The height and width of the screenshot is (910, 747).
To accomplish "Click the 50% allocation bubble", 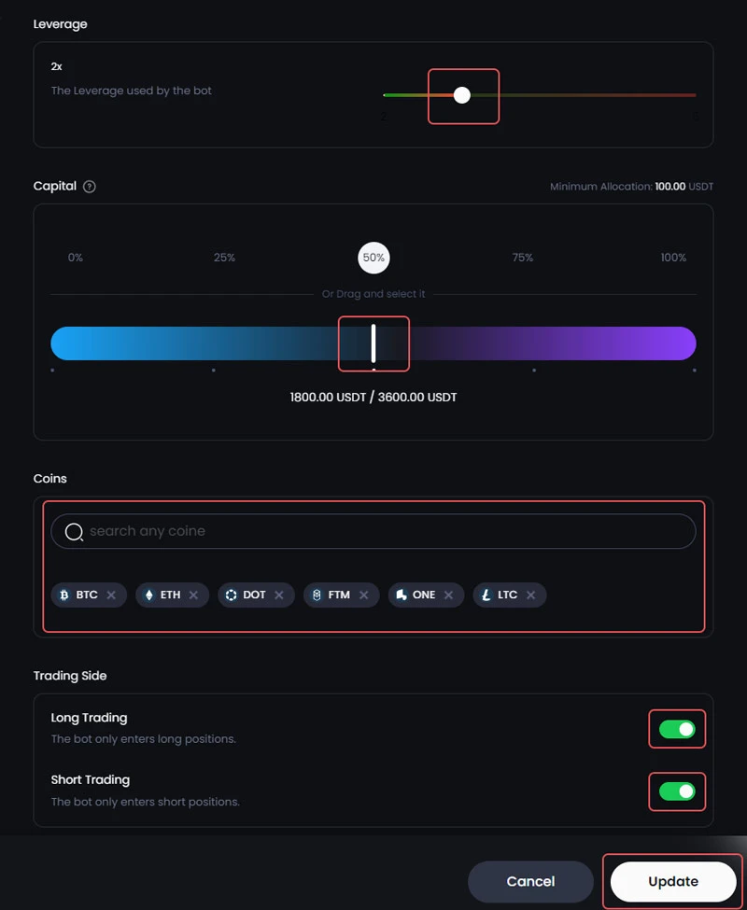I will point(373,258).
